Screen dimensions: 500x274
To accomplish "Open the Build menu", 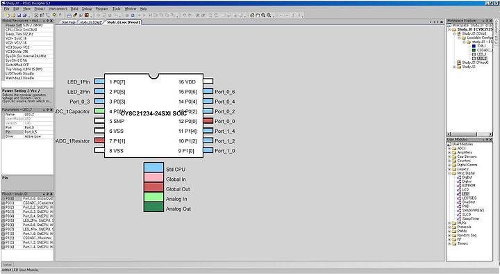I will [74, 8].
